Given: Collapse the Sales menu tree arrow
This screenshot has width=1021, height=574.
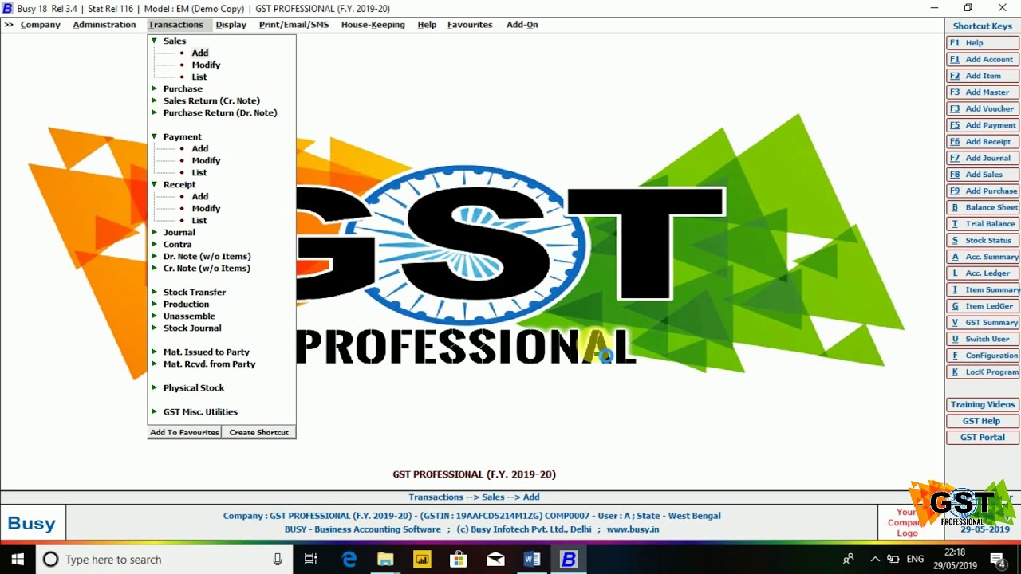Looking at the screenshot, I should click(x=154, y=41).
